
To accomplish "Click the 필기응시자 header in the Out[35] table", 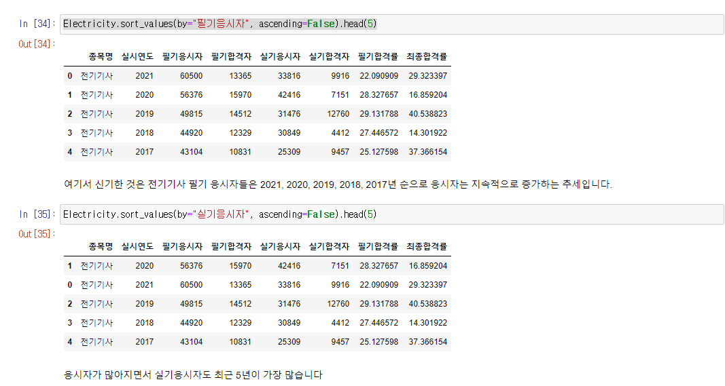I will pyautogui.click(x=183, y=246).
